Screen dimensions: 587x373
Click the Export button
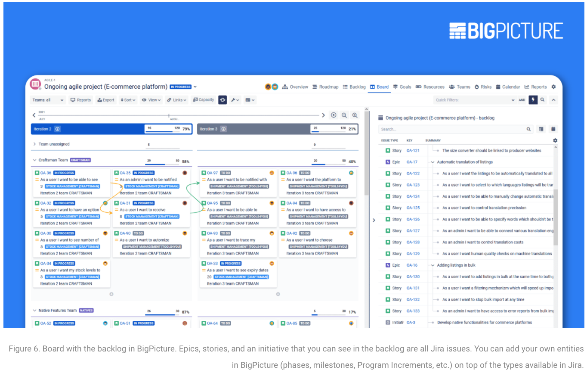106,100
